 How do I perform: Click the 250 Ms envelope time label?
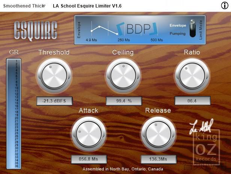click(x=124, y=40)
